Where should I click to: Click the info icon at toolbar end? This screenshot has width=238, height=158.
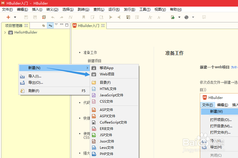[204, 17]
